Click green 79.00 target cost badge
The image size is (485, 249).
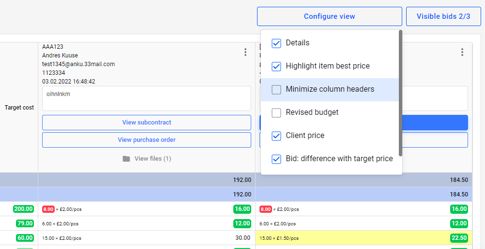tap(25, 223)
